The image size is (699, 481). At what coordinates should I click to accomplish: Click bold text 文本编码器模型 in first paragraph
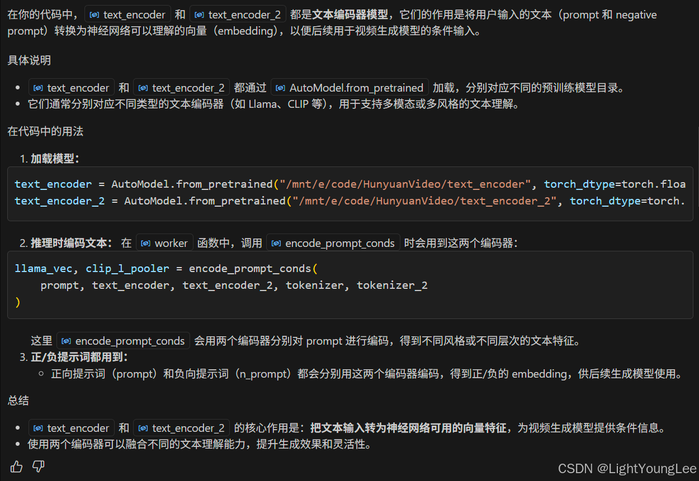click(351, 15)
